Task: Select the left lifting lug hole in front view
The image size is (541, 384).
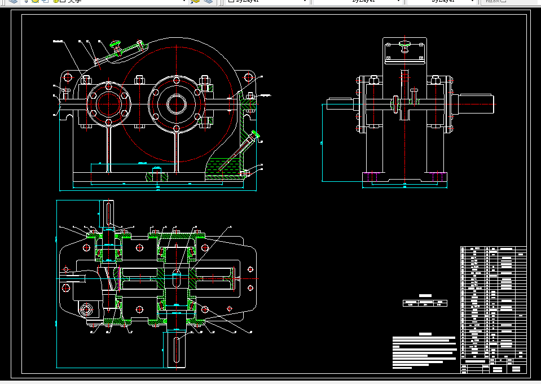Action: coord(68,77)
